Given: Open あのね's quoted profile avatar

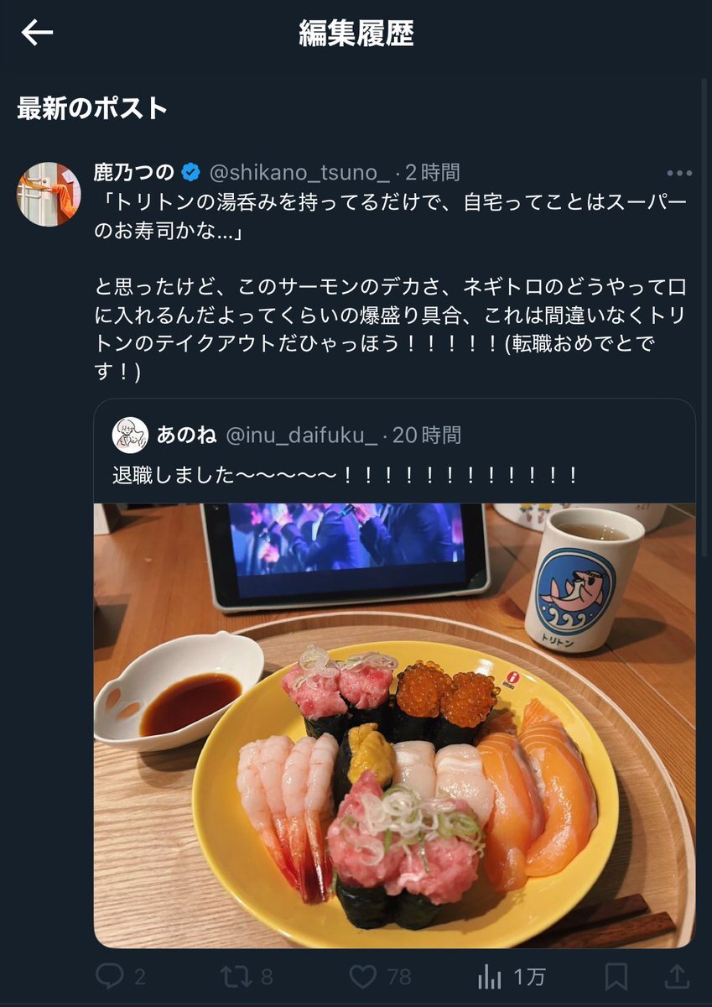Looking at the screenshot, I should [130, 435].
